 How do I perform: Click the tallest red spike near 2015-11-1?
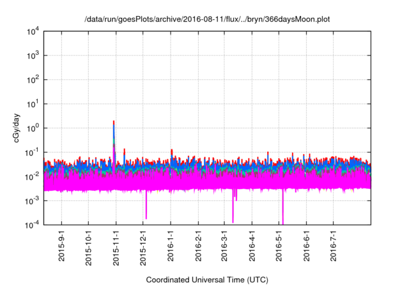coord(114,123)
